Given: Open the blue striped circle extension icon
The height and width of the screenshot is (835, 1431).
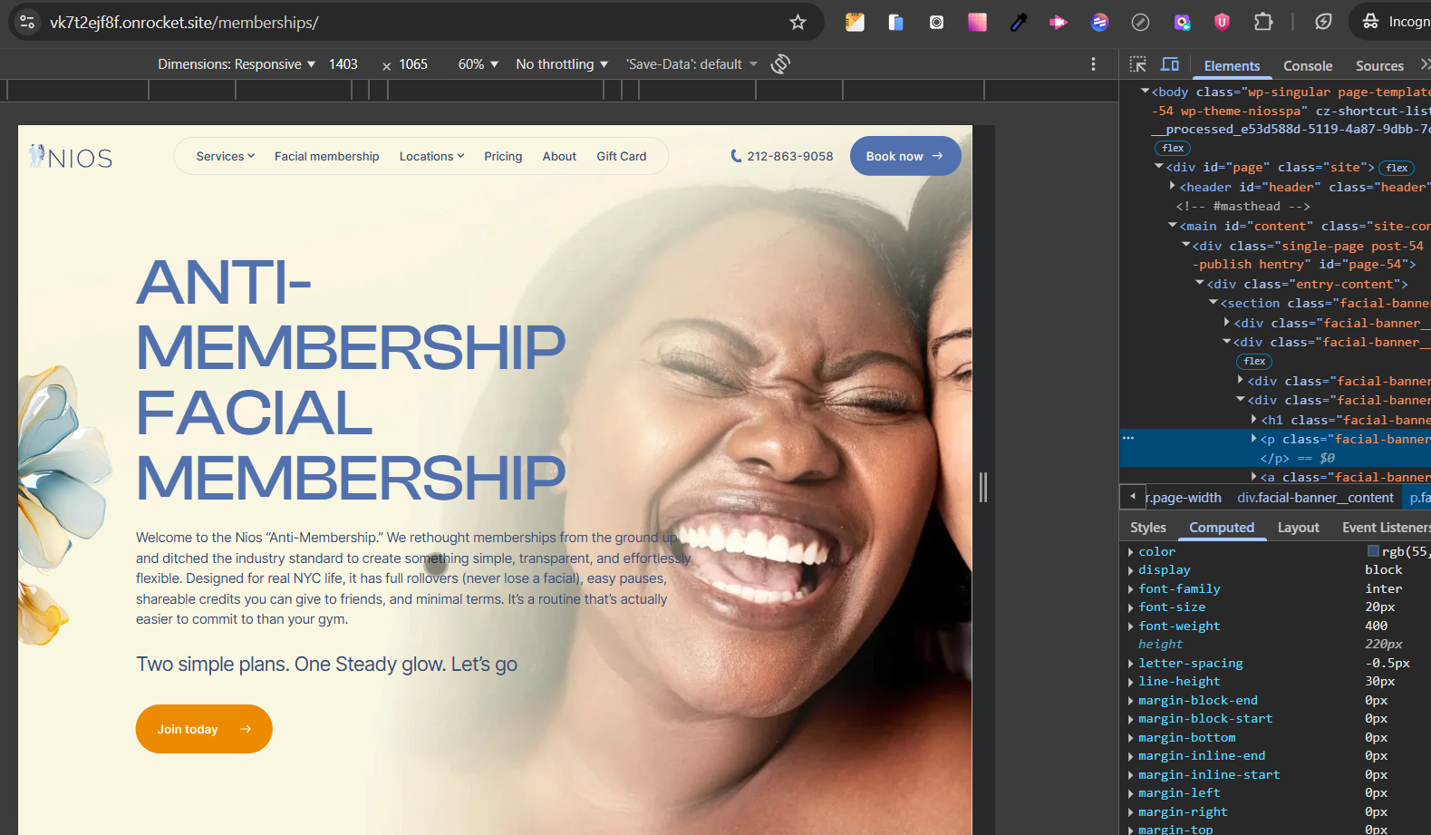Looking at the screenshot, I should click(1099, 22).
